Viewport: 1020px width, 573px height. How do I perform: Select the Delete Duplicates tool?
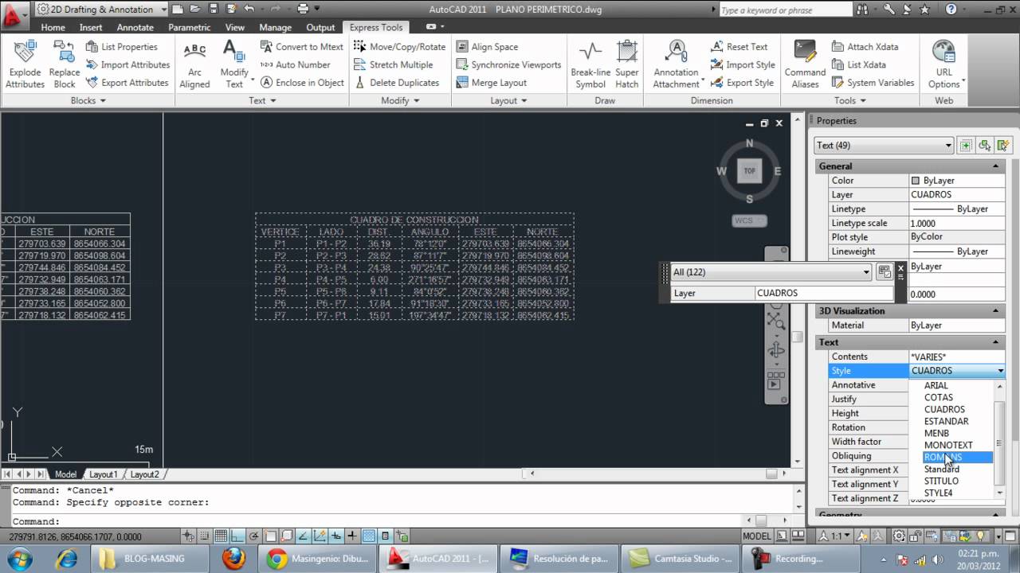pos(398,82)
